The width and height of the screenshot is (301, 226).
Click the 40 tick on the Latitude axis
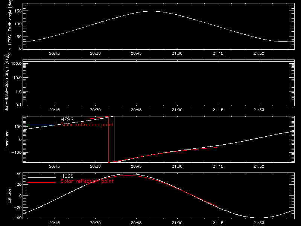tap(19, 174)
